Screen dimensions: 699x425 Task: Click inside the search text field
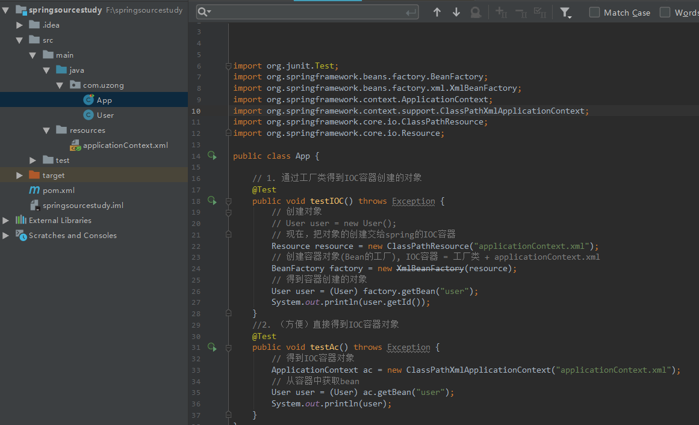click(x=308, y=13)
